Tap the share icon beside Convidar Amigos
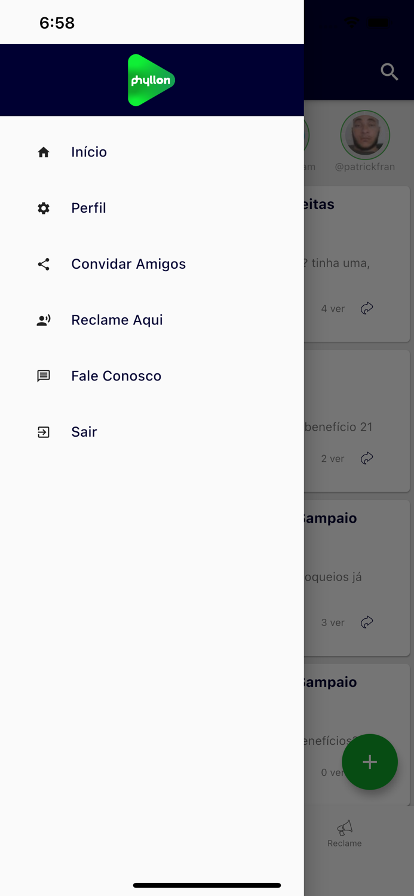Screen dimensions: 414x896 44,264
